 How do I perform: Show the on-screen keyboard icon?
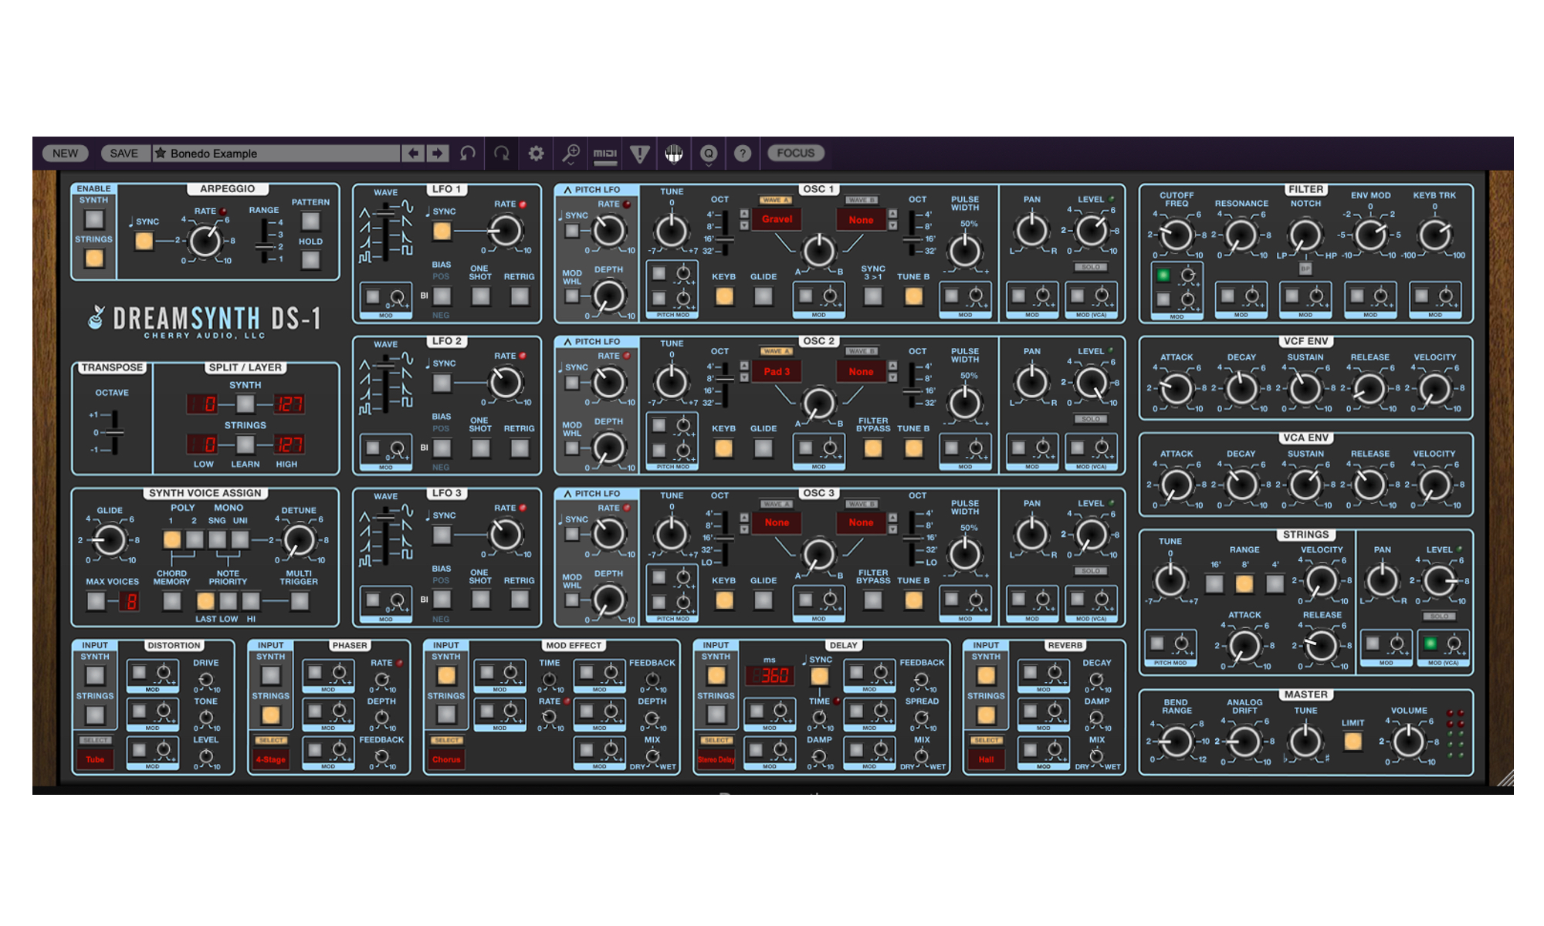pyautogui.click(x=674, y=154)
